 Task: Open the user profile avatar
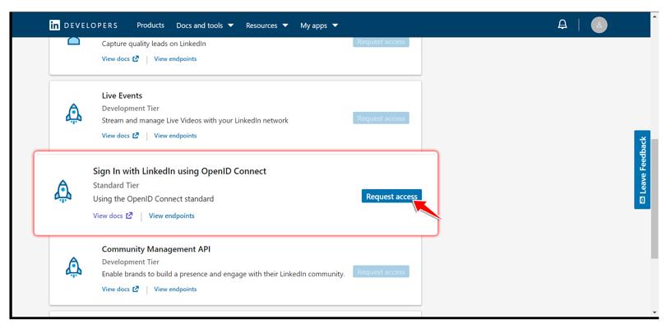pyautogui.click(x=599, y=25)
